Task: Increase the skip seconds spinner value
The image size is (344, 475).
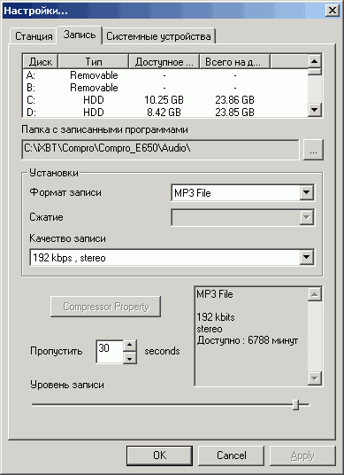Action: 130,345
